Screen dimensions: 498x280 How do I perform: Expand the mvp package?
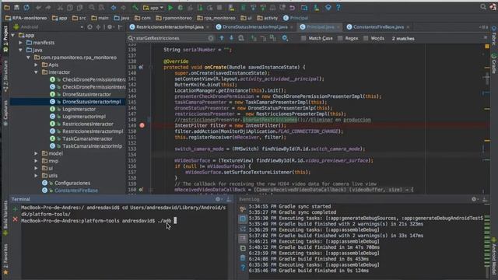36,161
